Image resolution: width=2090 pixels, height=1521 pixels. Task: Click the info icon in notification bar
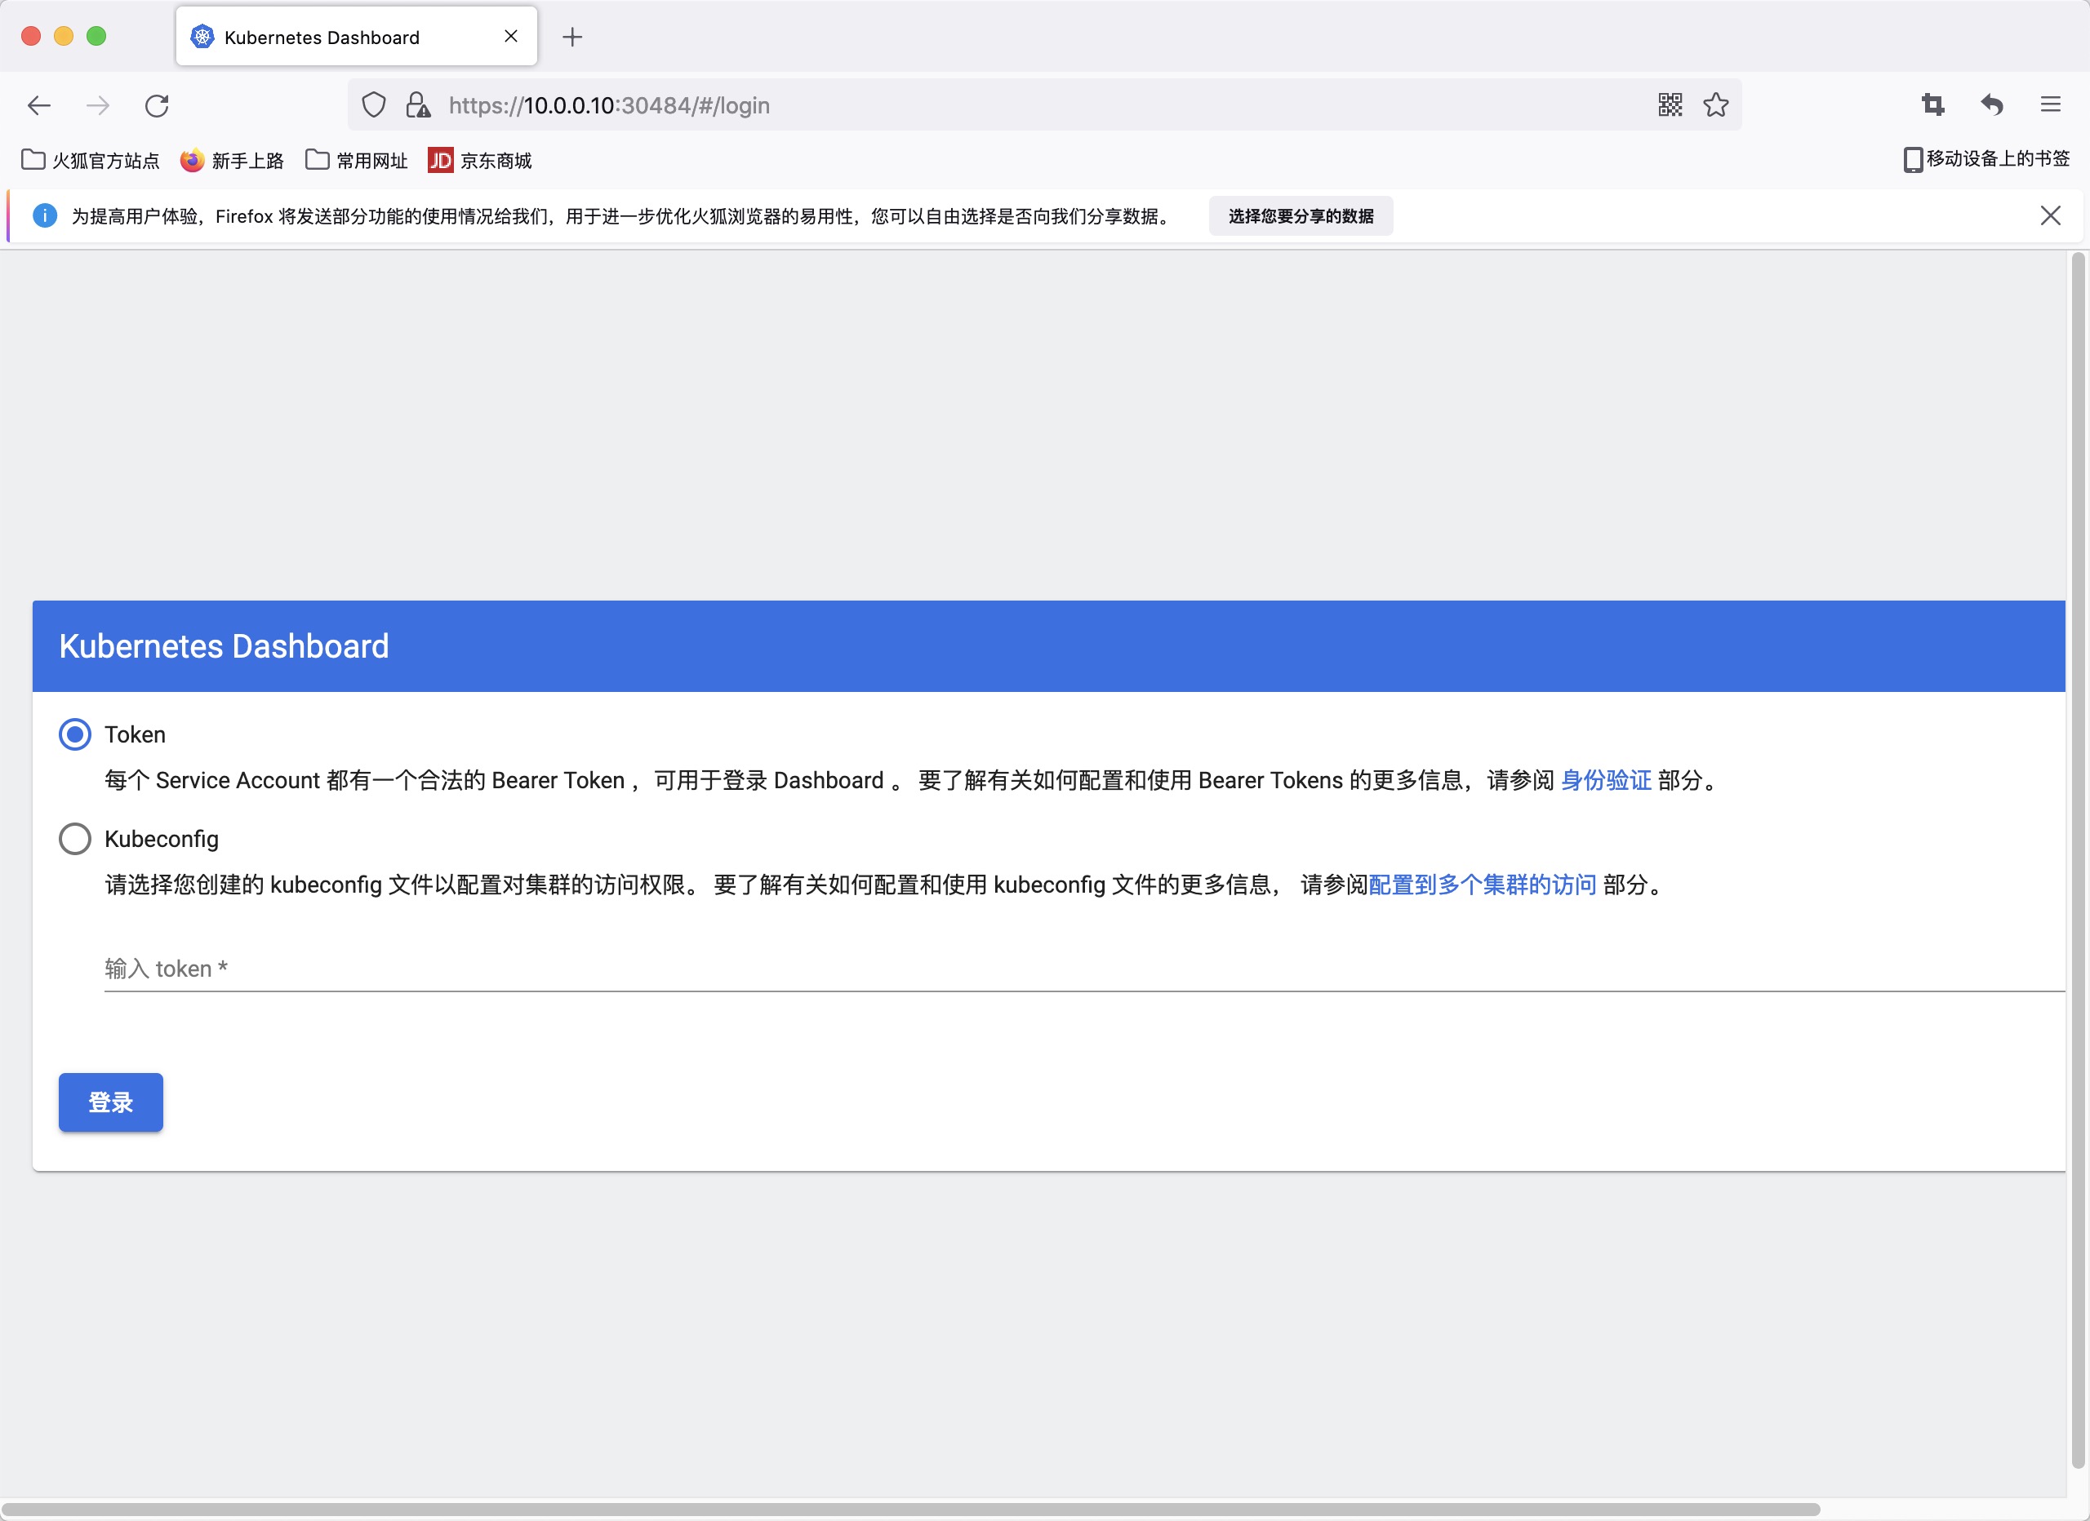44,215
